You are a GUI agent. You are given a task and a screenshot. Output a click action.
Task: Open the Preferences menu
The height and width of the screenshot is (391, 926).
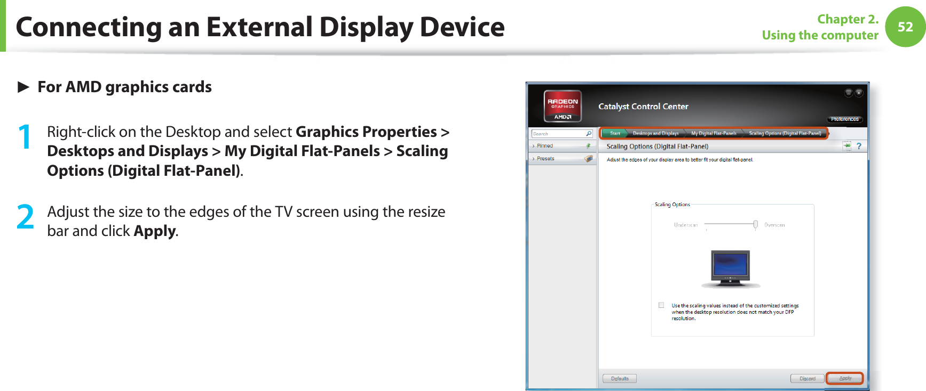click(x=845, y=119)
